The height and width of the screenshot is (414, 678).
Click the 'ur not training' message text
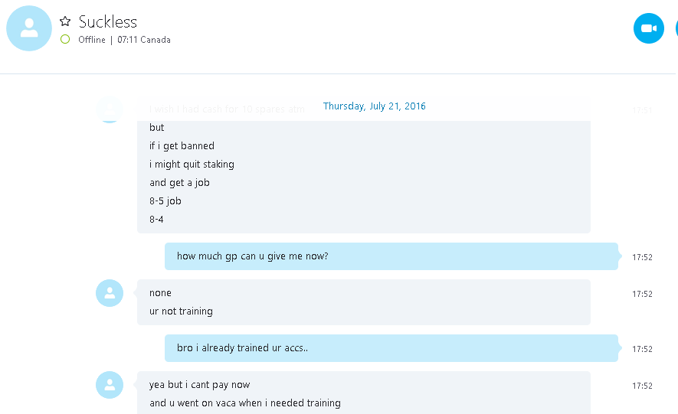[181, 311]
